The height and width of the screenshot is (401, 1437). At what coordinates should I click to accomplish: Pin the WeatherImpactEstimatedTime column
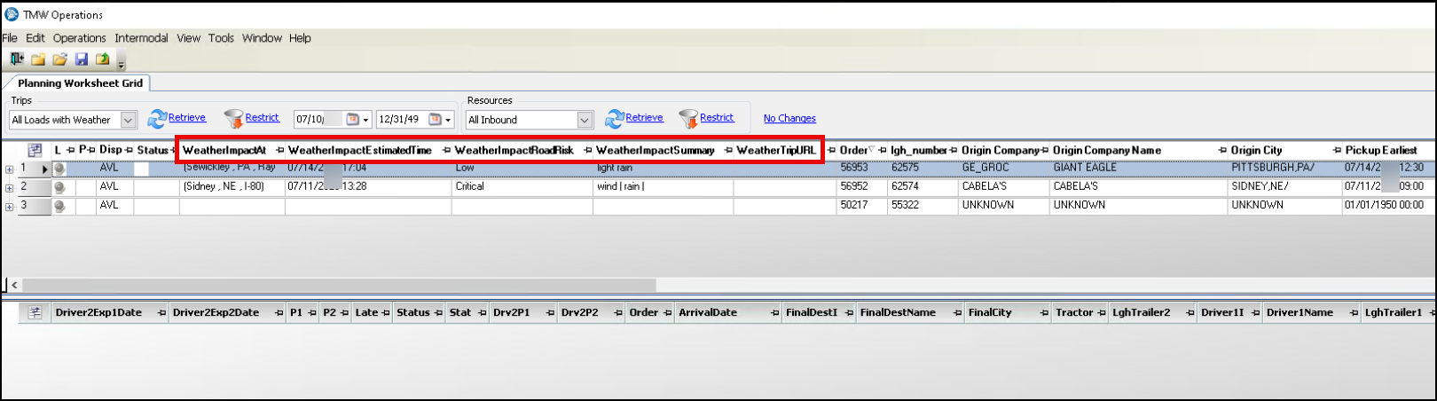(446, 151)
